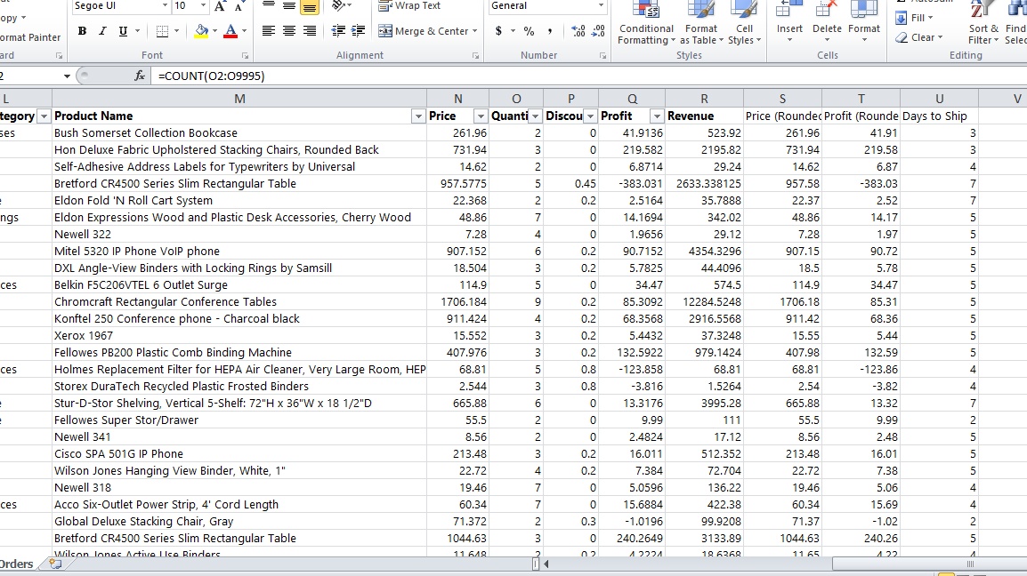Screen dimensions: 1027x576
Task: Click the Fill down icon
Action: point(902,18)
